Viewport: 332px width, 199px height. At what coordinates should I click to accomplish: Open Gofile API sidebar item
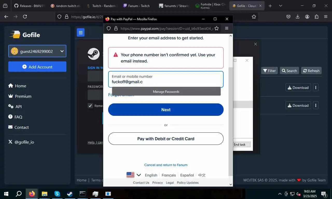point(15,106)
